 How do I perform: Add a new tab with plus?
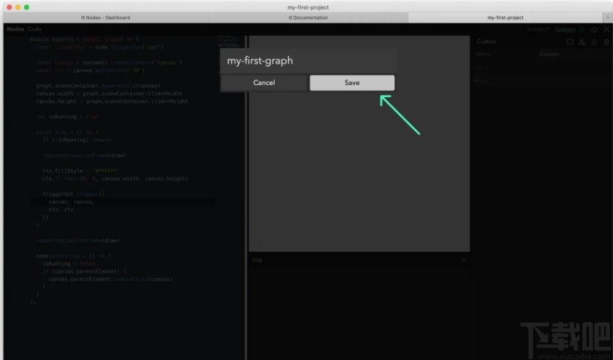607,17
